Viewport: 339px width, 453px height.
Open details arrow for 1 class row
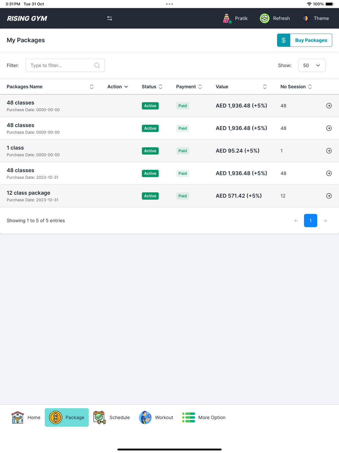pyautogui.click(x=329, y=151)
